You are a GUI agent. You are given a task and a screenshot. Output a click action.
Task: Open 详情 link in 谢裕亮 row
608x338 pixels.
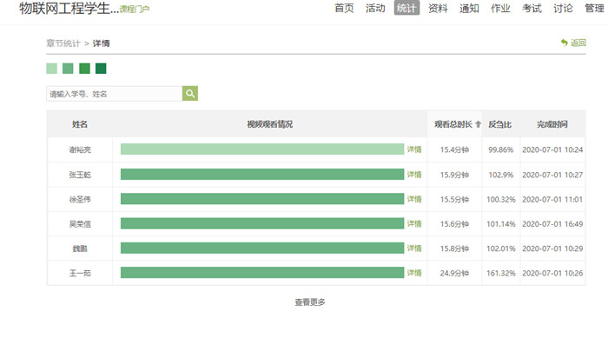(x=414, y=149)
